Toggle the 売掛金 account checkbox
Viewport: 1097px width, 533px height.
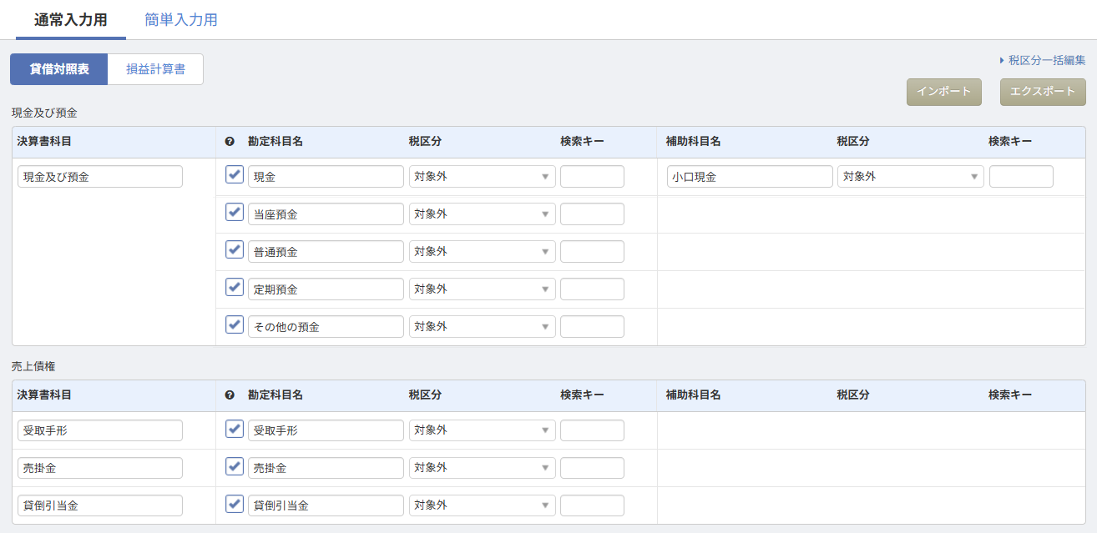pyautogui.click(x=235, y=467)
